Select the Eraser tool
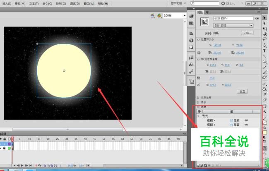 click(x=264, y=100)
